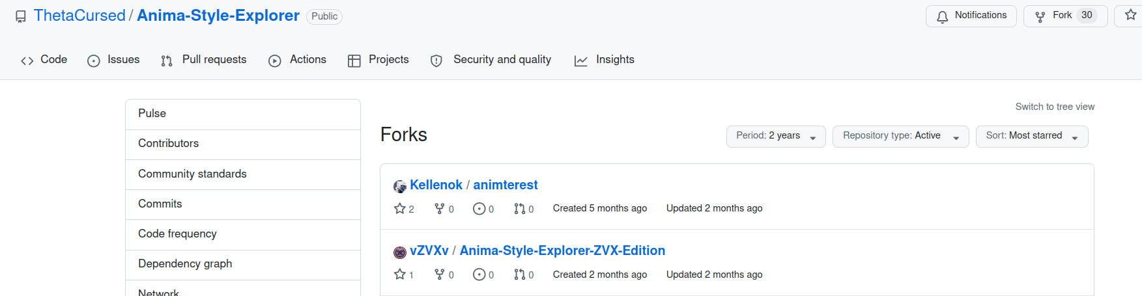
Task: Click 'Created 5 months ago' text
Action: click(x=600, y=208)
